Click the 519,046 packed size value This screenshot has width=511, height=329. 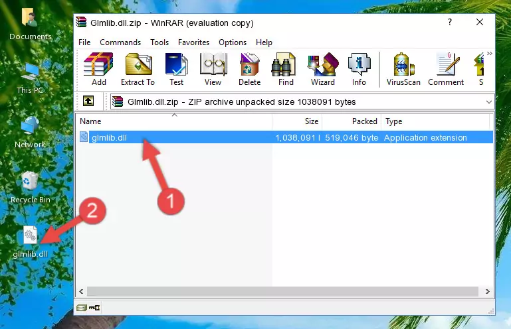352,138
